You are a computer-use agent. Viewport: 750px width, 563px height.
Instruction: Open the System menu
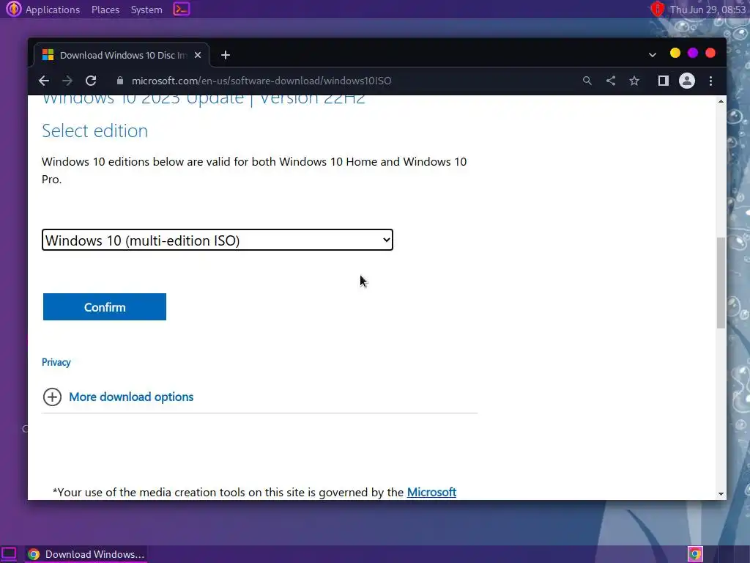click(x=146, y=10)
